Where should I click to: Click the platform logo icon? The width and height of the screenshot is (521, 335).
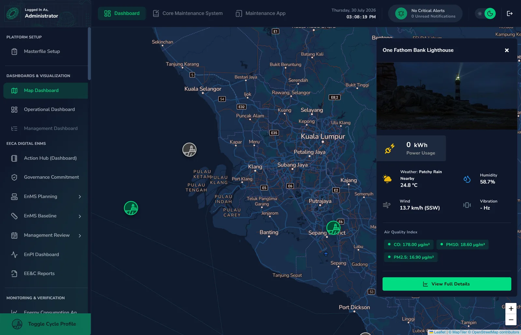tap(13, 13)
